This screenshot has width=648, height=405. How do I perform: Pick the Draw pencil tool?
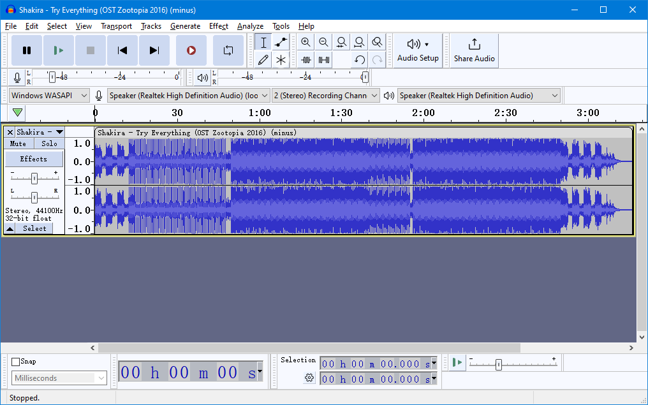263,60
